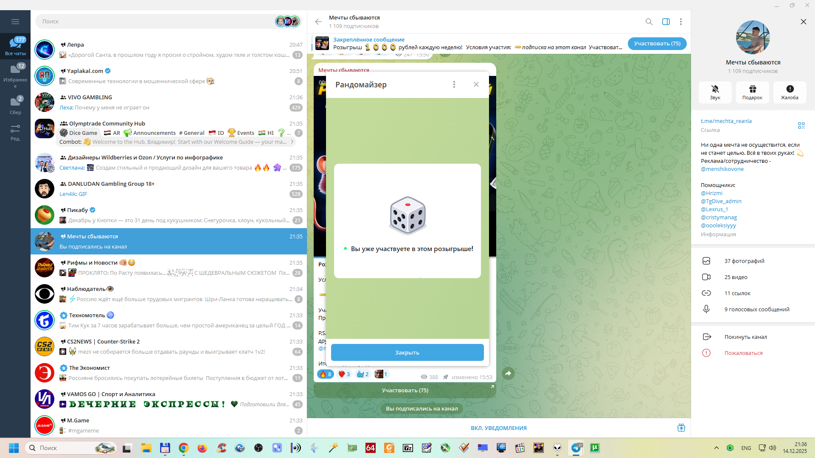Open Telegram icon in Windows taskbar
815x458 pixels.
[x=576, y=448]
